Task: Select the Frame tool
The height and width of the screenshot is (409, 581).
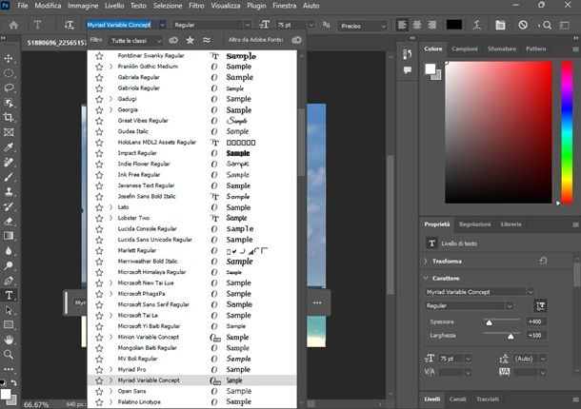Action: 9,132
